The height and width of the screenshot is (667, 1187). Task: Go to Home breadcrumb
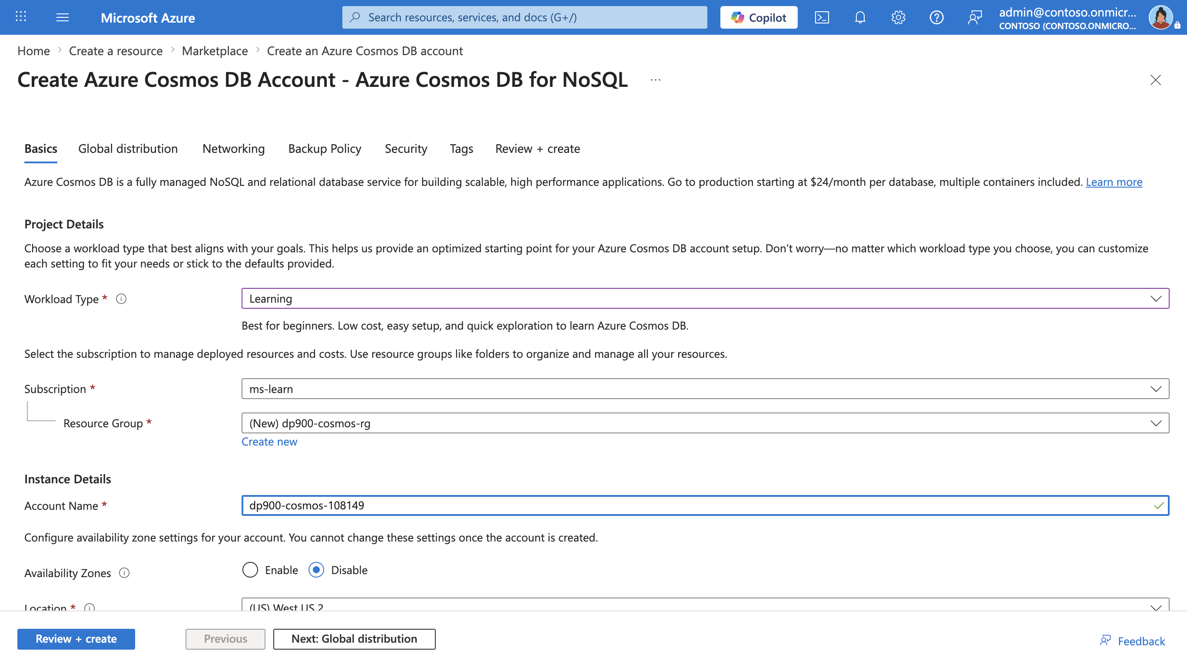(33, 51)
